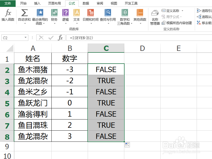Click the AutoSum (自动求和) sigma icon
The width and height of the screenshot is (212, 159).
(x=24, y=13)
